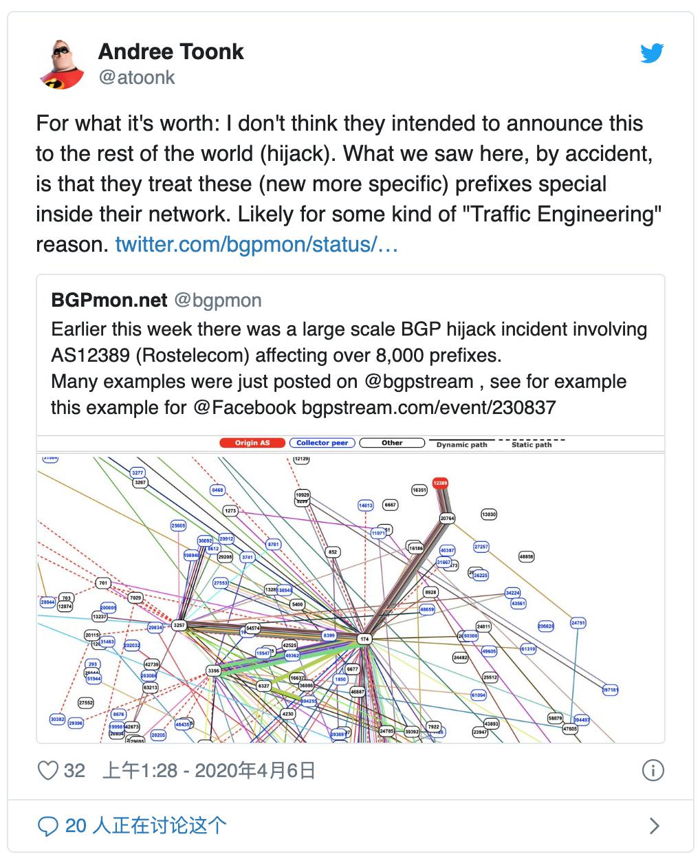Click the red 12389 origin node
Viewport: 700px width, 861px height.
tap(440, 483)
